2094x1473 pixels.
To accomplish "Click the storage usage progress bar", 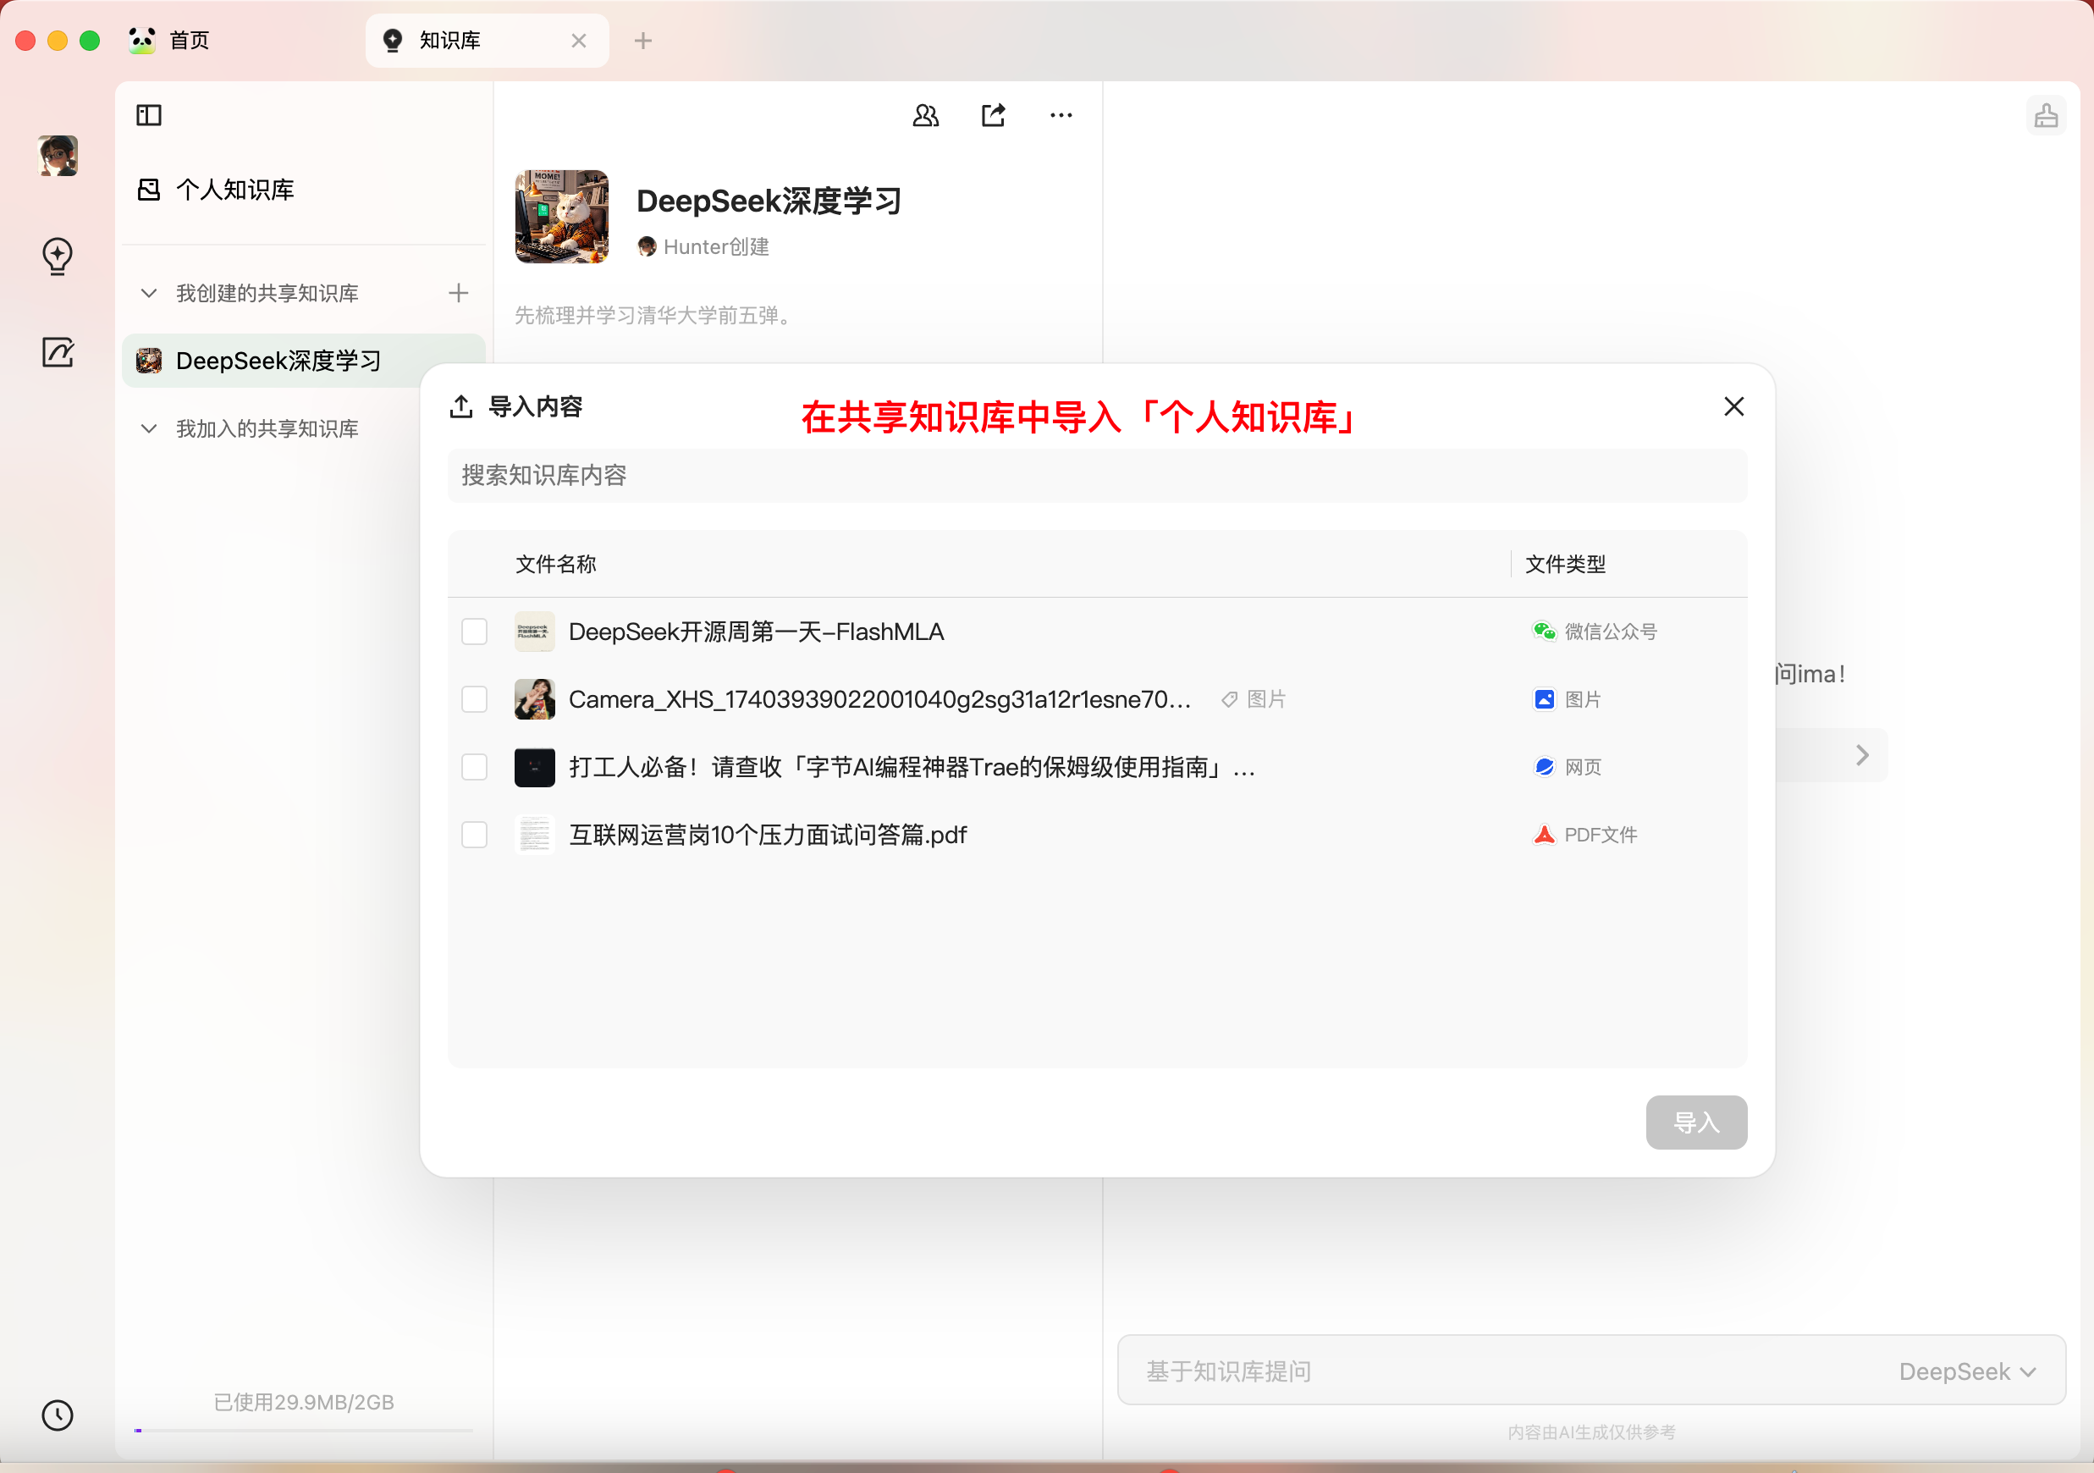I will [304, 1430].
